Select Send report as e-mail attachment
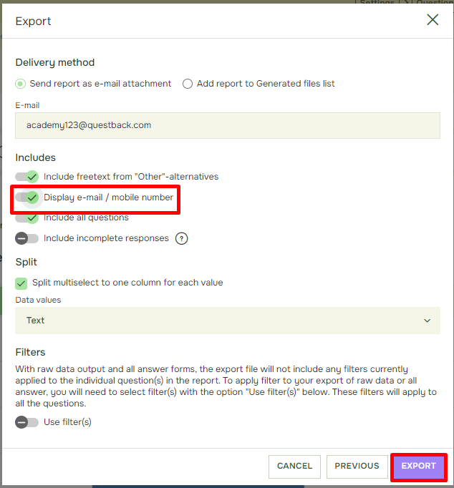This screenshot has width=454, height=488. pyautogui.click(x=21, y=84)
